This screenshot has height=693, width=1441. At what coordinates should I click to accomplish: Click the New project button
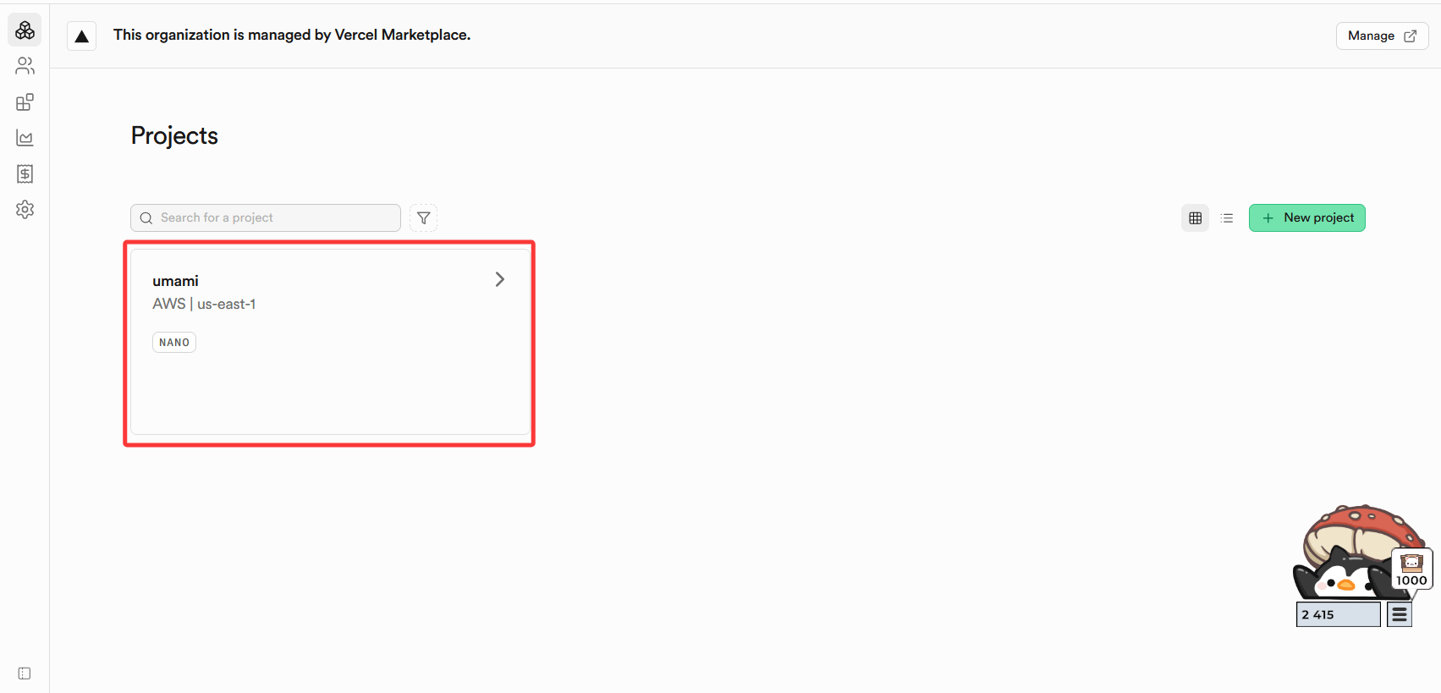tap(1306, 218)
